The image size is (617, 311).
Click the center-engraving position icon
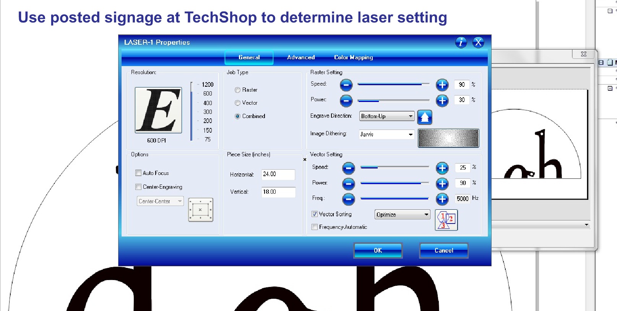pyautogui.click(x=201, y=210)
